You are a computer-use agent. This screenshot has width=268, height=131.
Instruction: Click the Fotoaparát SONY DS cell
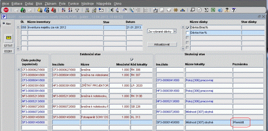tap(94, 117)
